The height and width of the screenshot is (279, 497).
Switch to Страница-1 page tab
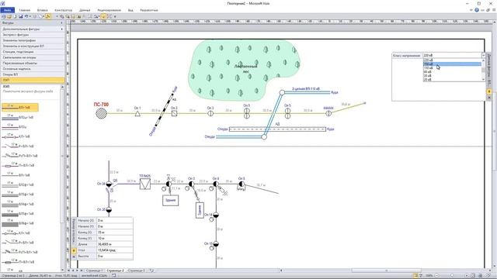(x=94, y=270)
